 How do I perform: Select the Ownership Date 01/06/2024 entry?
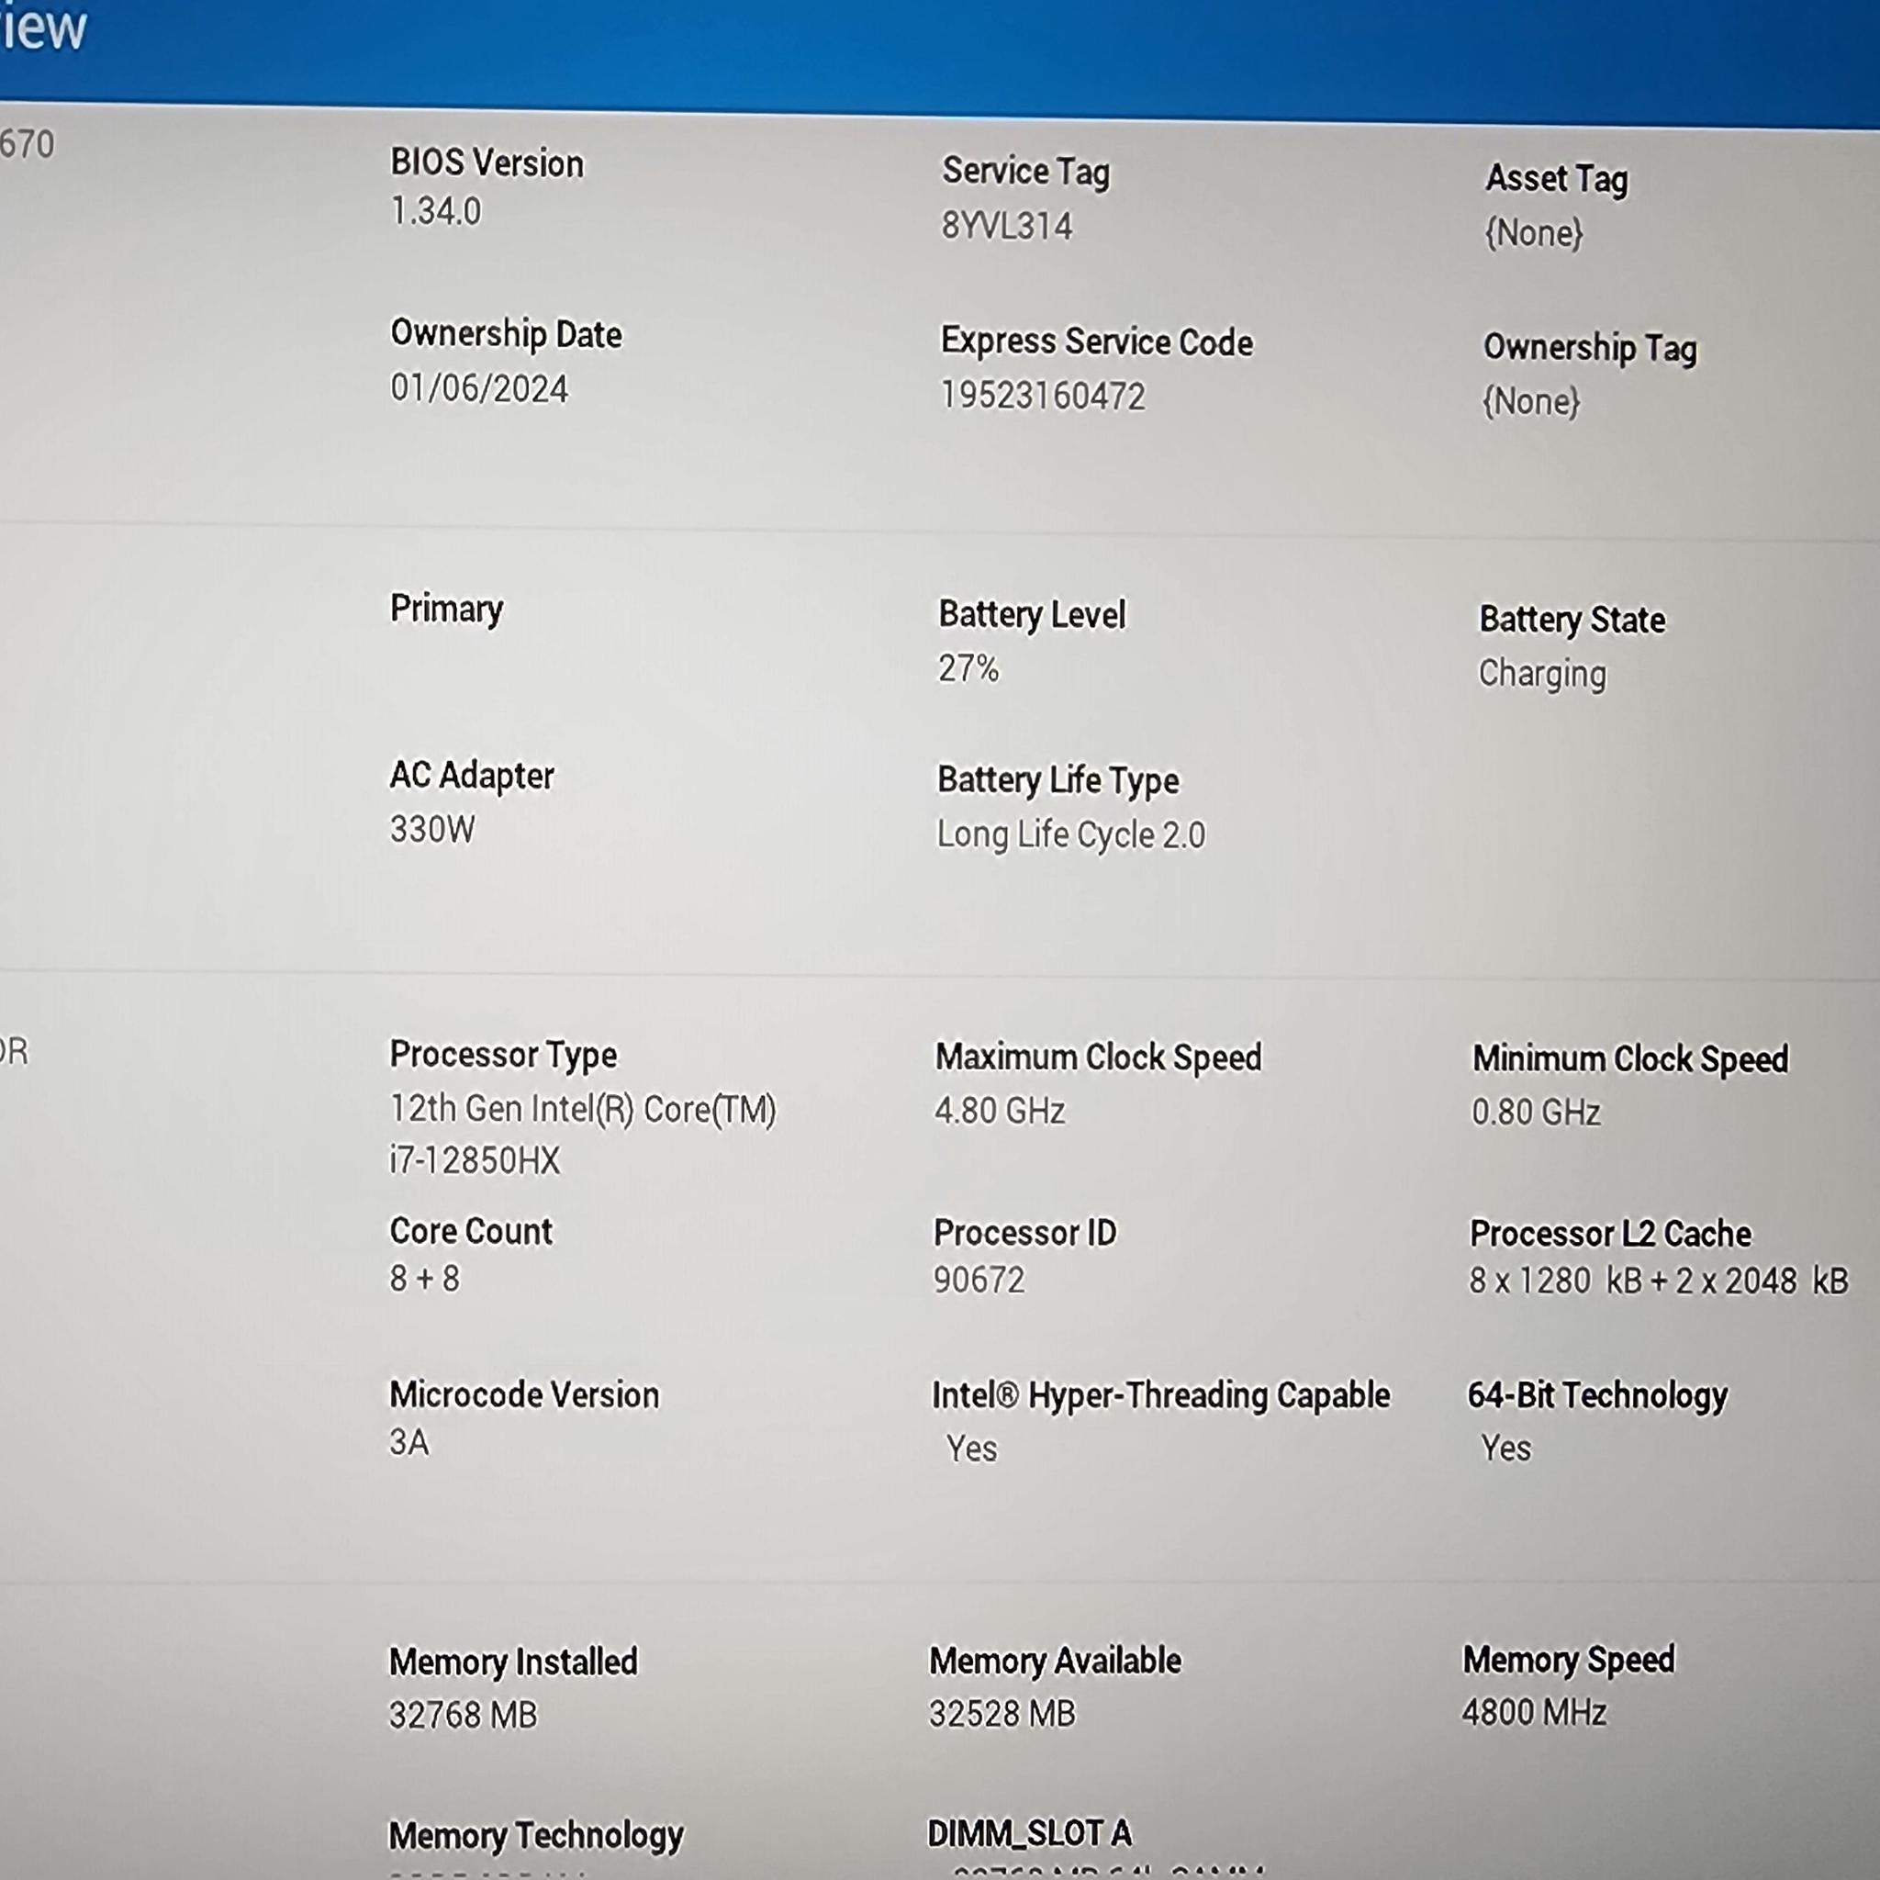tap(479, 388)
